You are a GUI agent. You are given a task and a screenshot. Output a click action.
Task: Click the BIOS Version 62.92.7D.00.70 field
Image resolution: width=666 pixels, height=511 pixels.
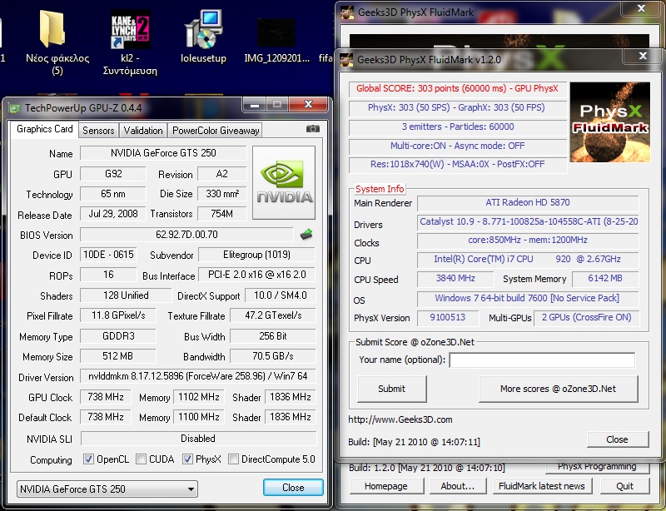click(x=186, y=235)
